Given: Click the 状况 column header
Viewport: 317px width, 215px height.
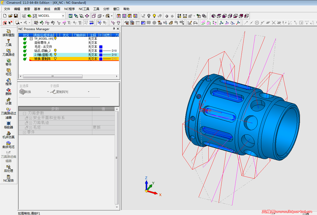Looking at the screenshot, I should point(26,35).
